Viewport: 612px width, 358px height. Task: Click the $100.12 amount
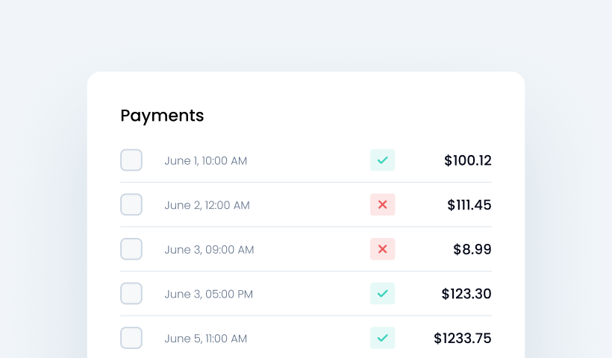pos(467,160)
